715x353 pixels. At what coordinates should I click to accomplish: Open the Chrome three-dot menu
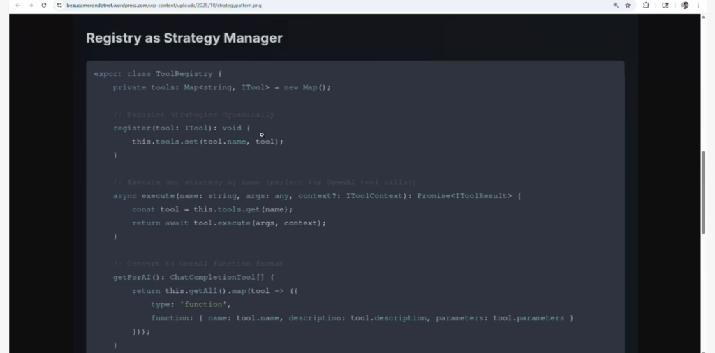(x=698, y=6)
